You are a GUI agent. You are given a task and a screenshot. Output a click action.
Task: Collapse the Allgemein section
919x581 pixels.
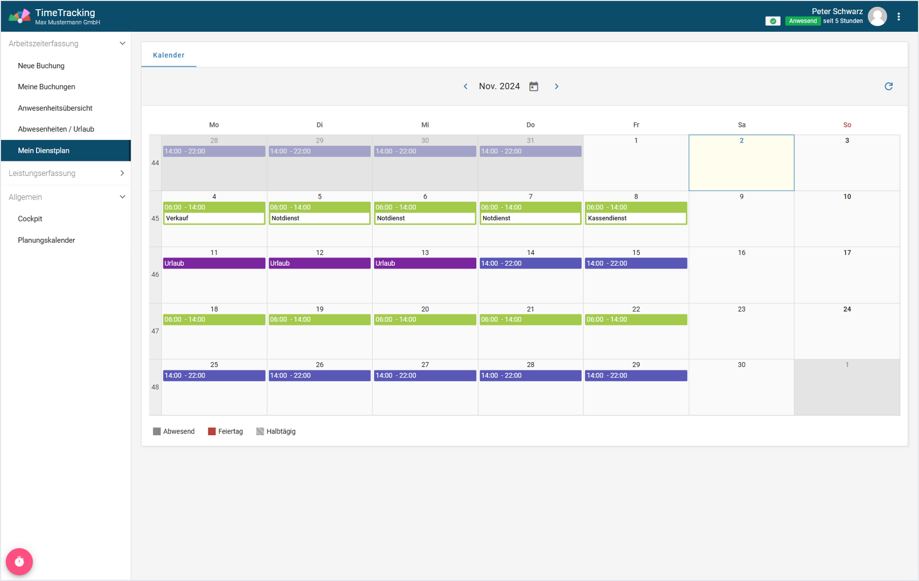click(122, 197)
